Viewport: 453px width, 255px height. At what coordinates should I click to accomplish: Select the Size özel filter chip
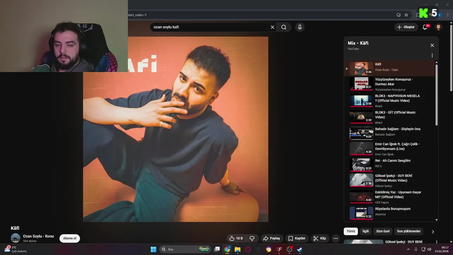(x=383, y=231)
